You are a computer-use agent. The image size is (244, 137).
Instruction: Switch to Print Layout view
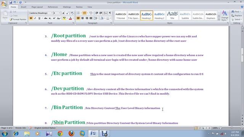point(196,128)
